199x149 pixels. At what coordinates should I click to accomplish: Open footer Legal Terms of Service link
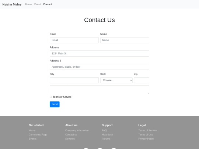click(x=148, y=131)
